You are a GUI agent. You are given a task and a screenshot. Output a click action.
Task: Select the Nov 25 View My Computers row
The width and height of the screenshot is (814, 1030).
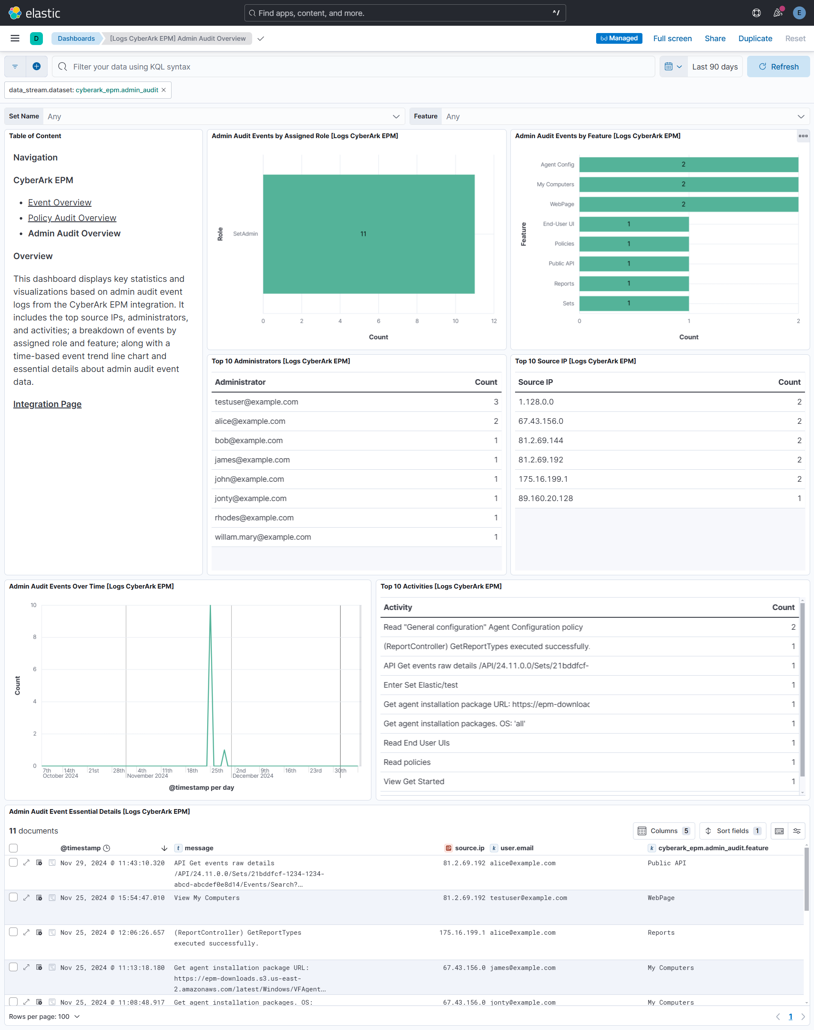tap(13, 897)
